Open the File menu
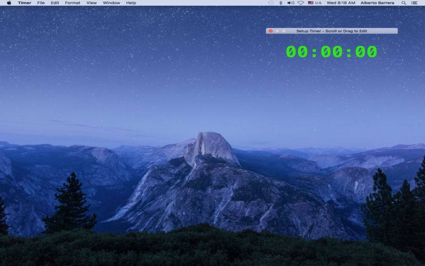This screenshot has height=266, width=425. [x=41, y=3]
